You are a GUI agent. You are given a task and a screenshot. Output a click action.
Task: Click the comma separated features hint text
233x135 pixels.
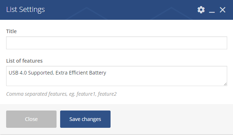[61, 94]
